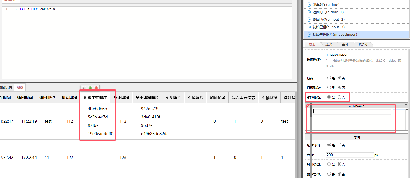This screenshot has height=178, width=410.
Task: Open the 样式 tab
Action: tap(329, 45)
